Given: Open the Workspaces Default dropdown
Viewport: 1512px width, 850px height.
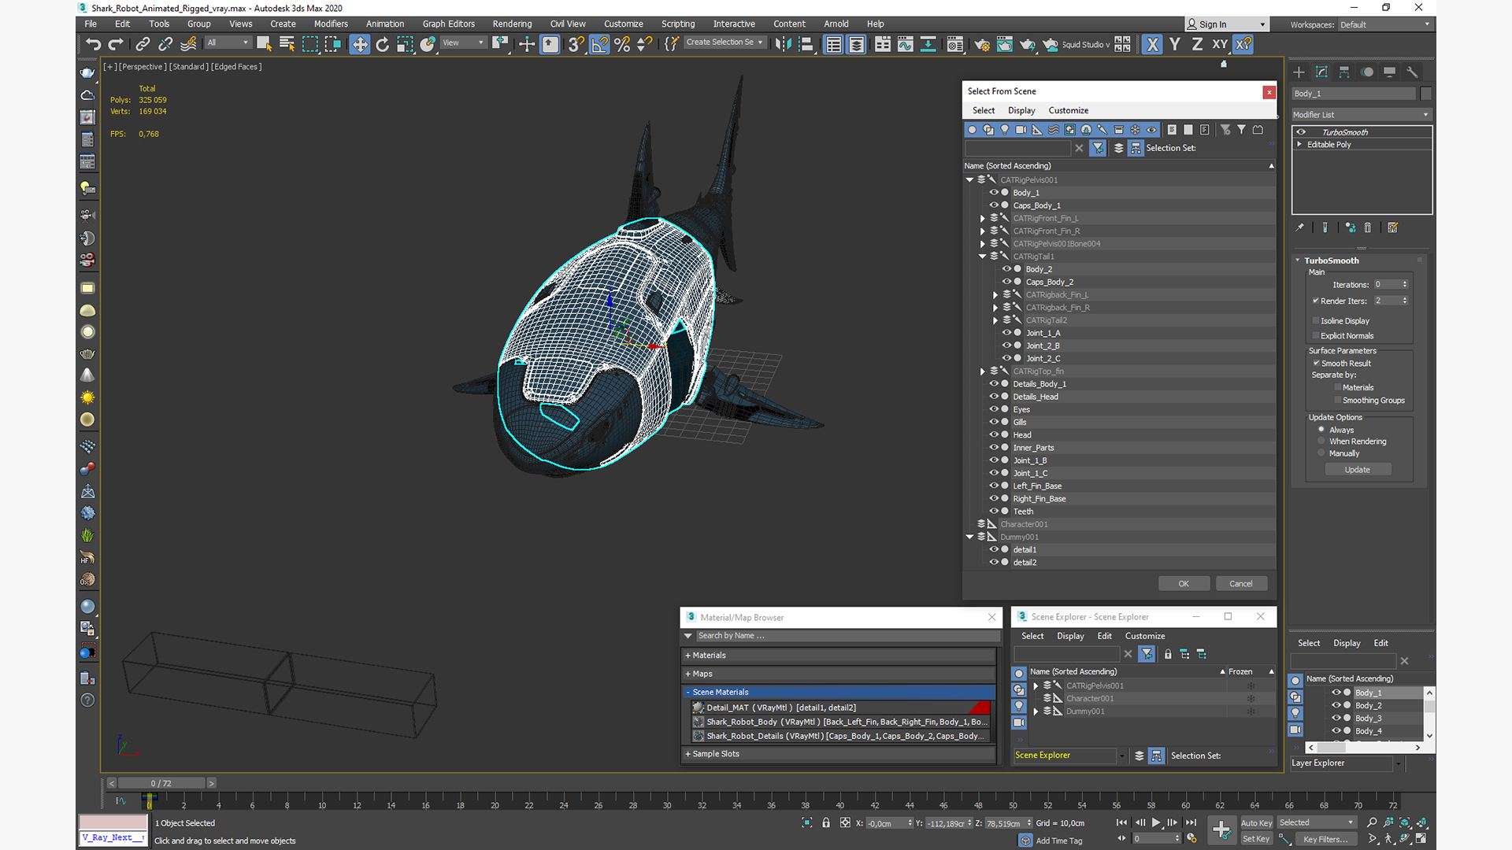Looking at the screenshot, I should click(x=1384, y=24).
